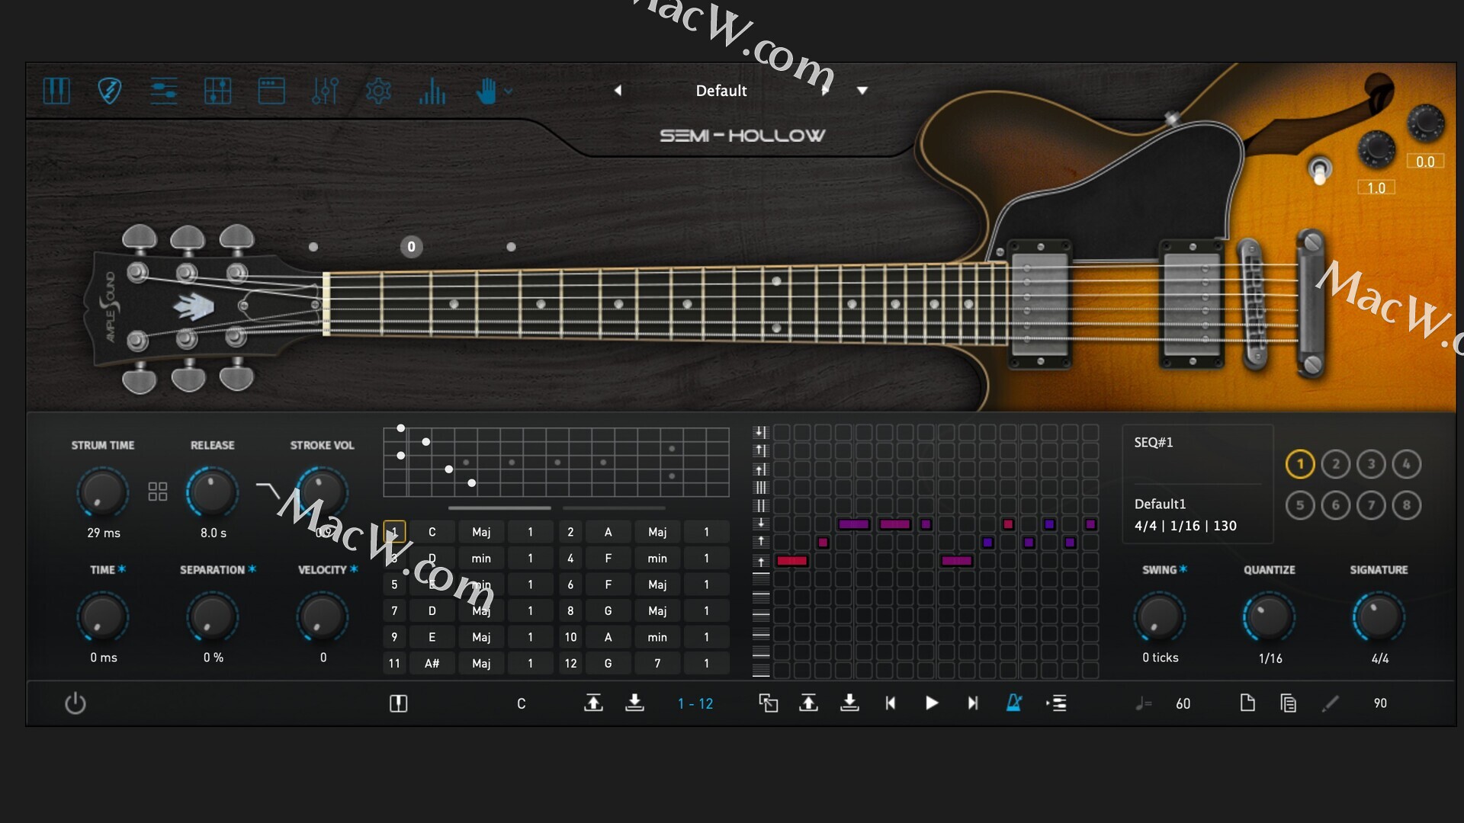This screenshot has width=1464, height=823.
Task: Switch to the horizontal sliders Tab panel
Action: pyautogui.click(x=163, y=91)
